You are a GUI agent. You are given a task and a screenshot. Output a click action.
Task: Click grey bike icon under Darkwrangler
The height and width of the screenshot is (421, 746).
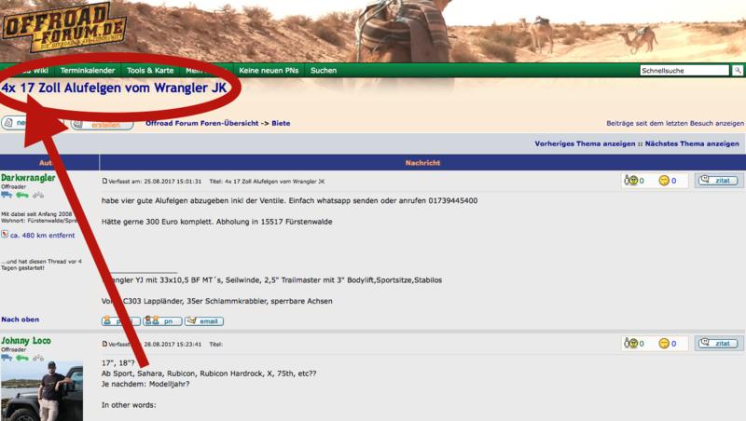click(x=38, y=195)
